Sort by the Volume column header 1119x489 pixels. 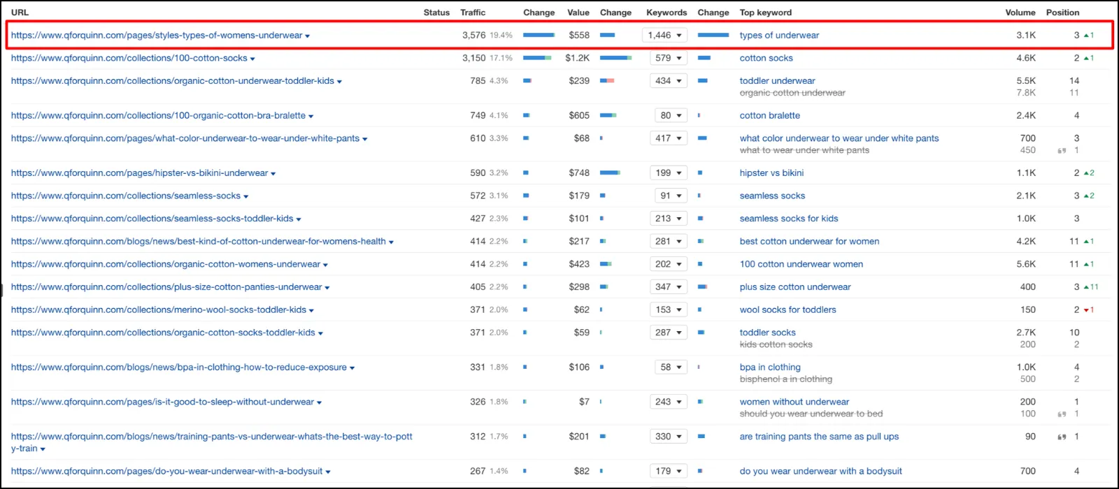click(1020, 13)
